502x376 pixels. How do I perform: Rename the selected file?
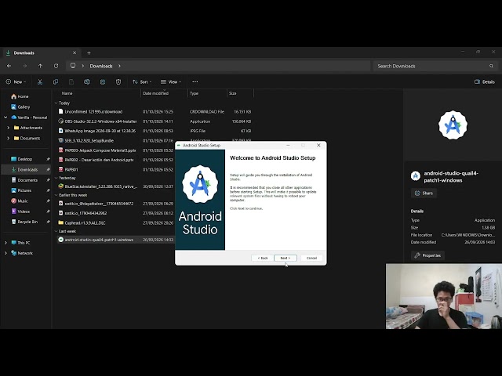(x=87, y=81)
